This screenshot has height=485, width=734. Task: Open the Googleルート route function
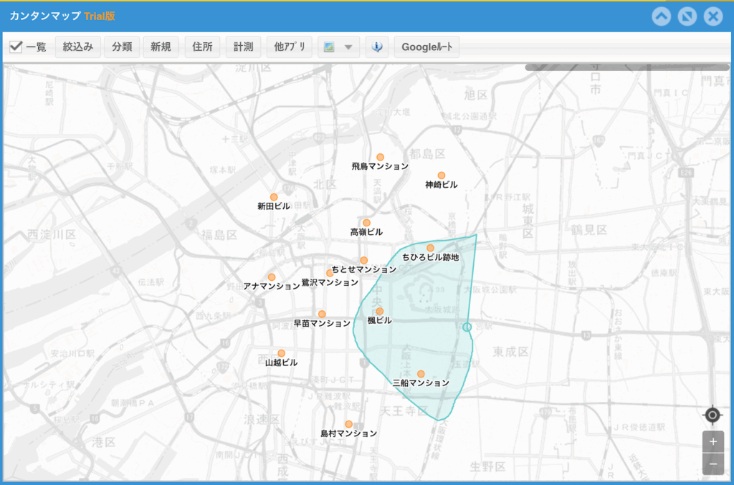[426, 47]
